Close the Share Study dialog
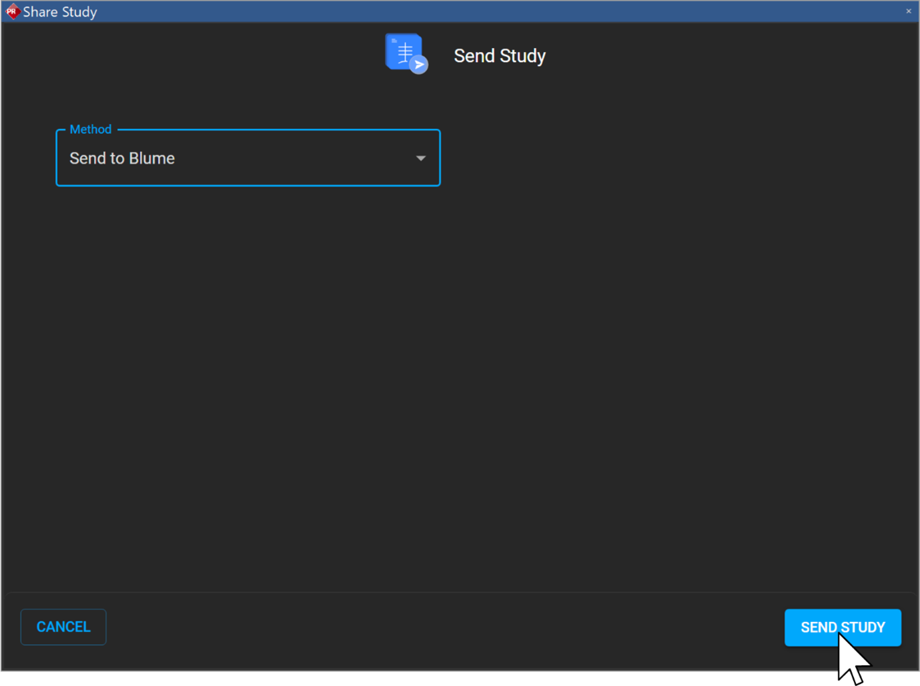 (x=908, y=11)
